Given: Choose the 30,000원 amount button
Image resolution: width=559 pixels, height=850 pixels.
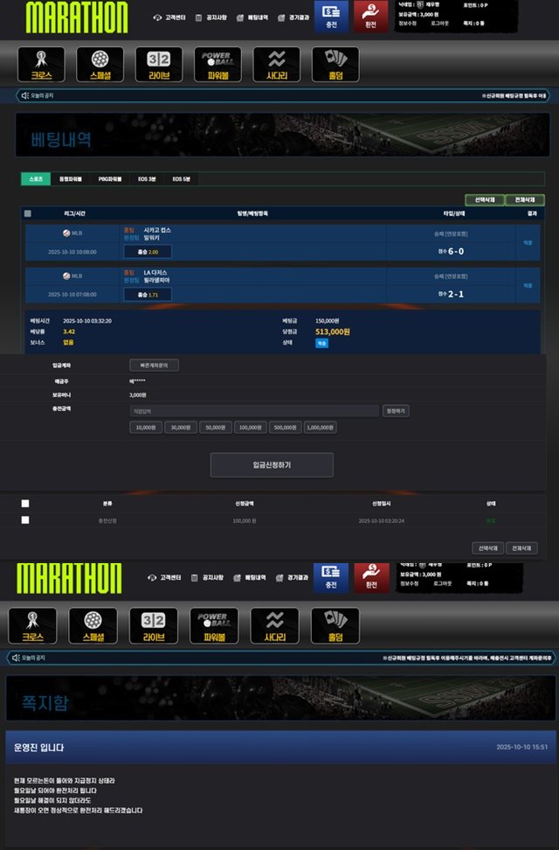Looking at the screenshot, I should coord(181,428).
